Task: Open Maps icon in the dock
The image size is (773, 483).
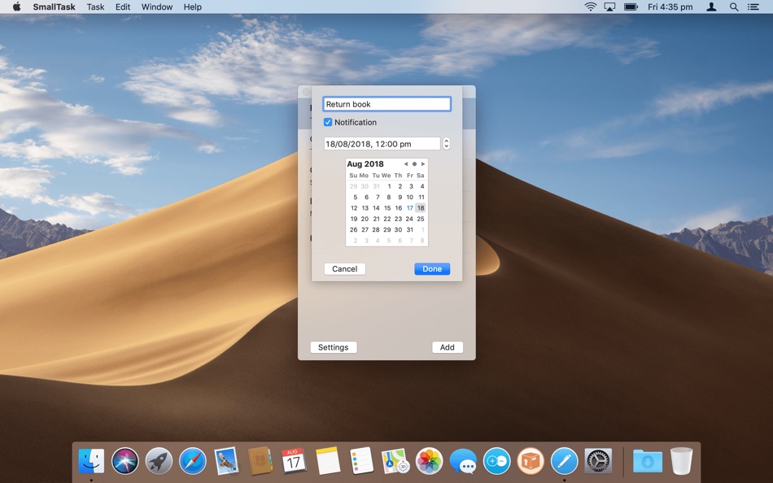Action: point(395,461)
